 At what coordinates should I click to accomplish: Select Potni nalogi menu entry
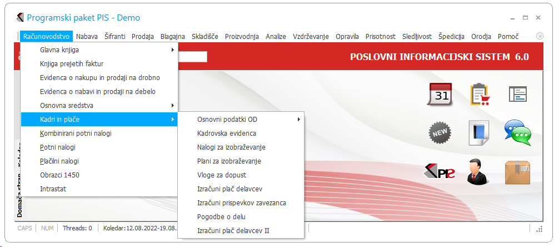click(x=99, y=147)
